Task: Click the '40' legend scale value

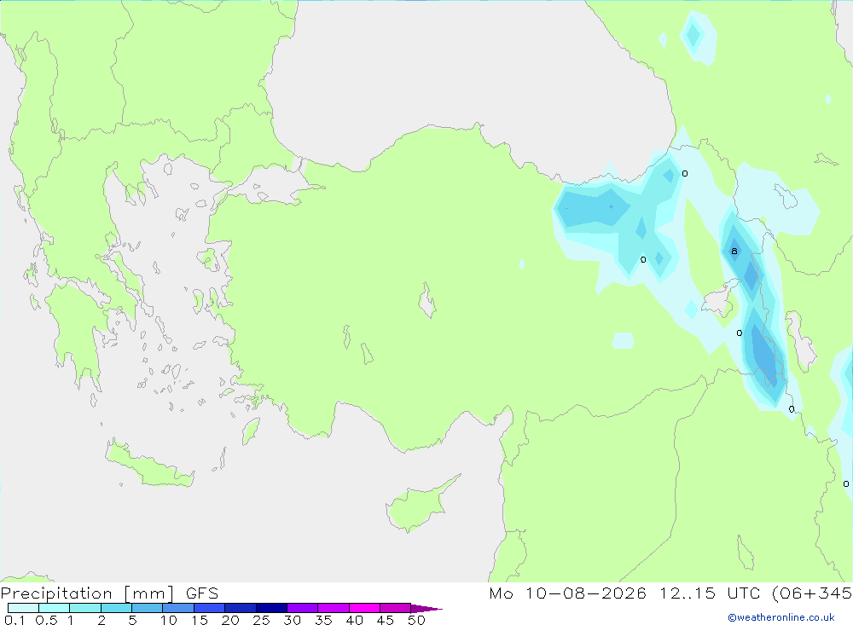Action: (354, 620)
